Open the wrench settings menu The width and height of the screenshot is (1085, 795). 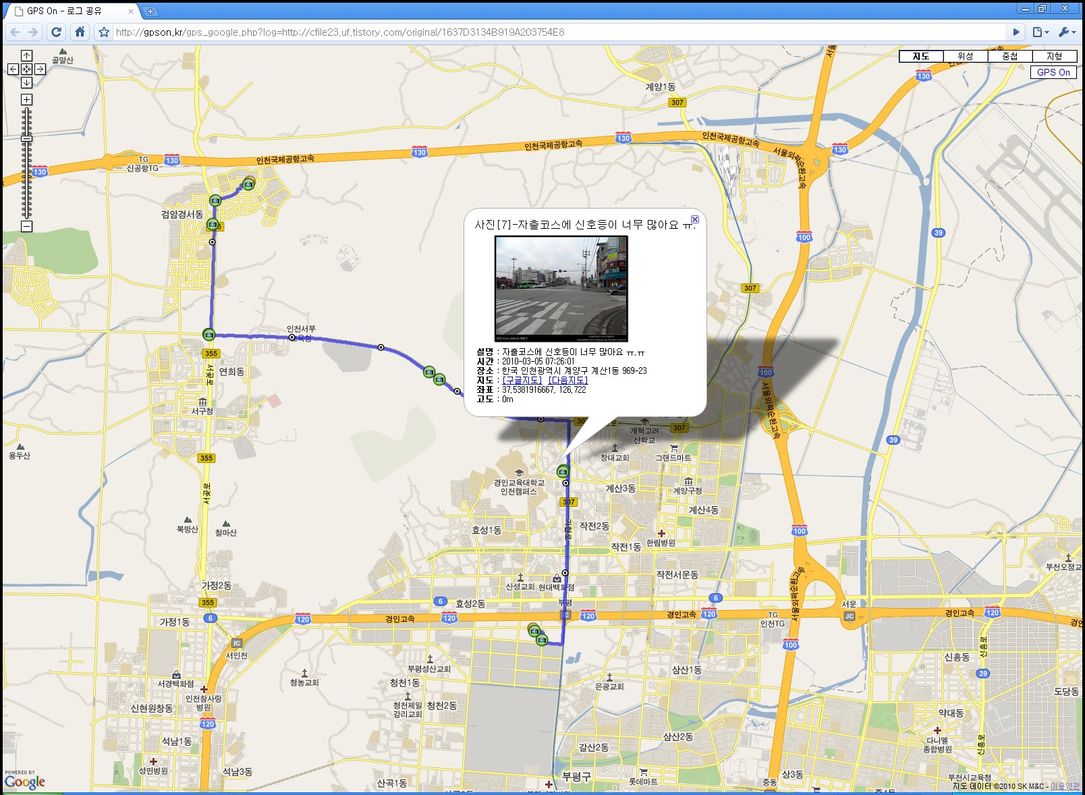click(x=1067, y=32)
